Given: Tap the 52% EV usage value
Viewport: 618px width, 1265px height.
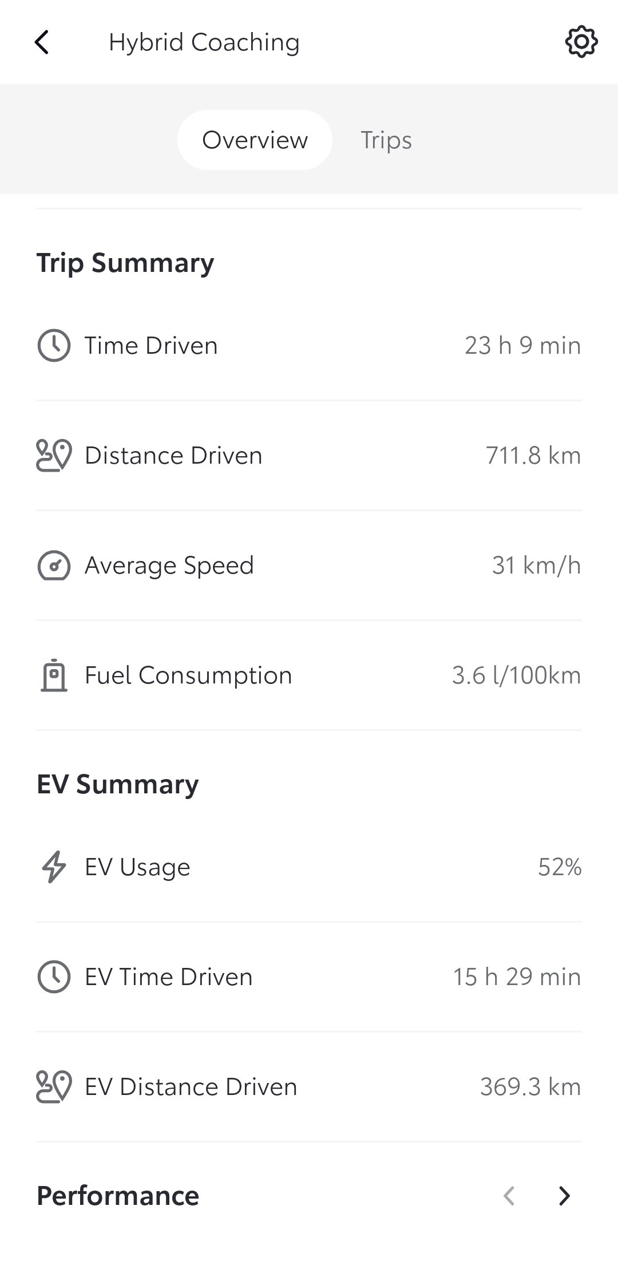Looking at the screenshot, I should [x=559, y=867].
